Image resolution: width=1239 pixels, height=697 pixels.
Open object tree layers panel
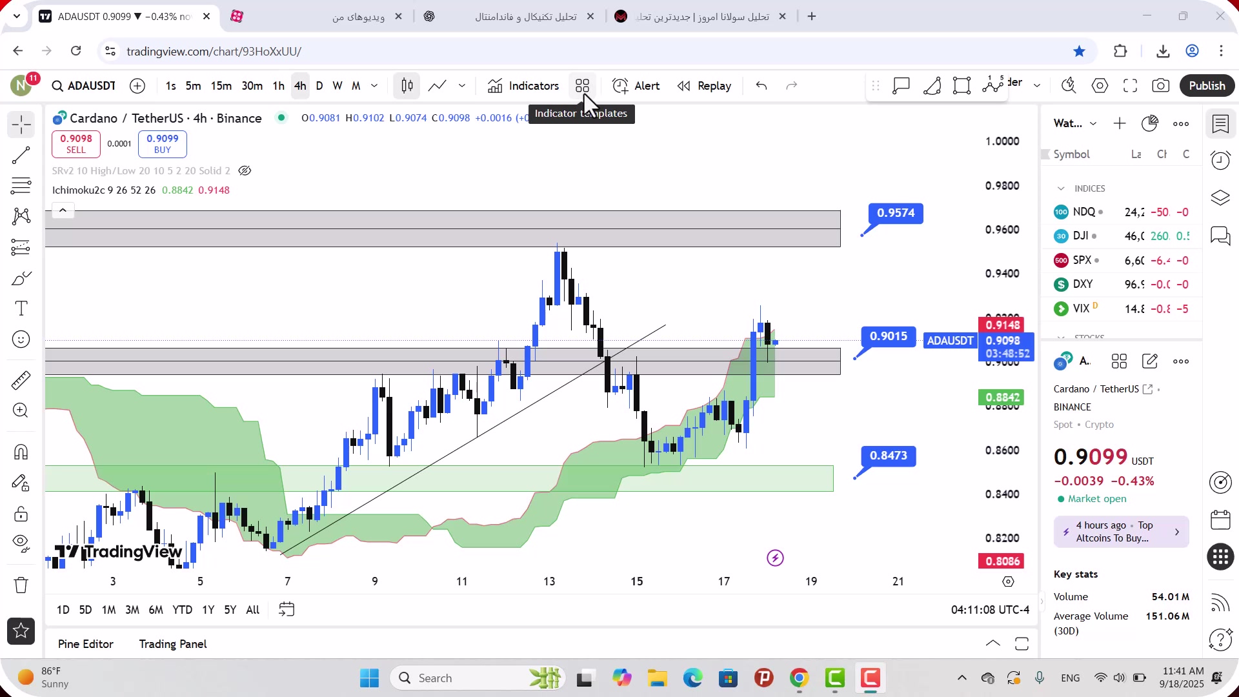coord(1220,197)
